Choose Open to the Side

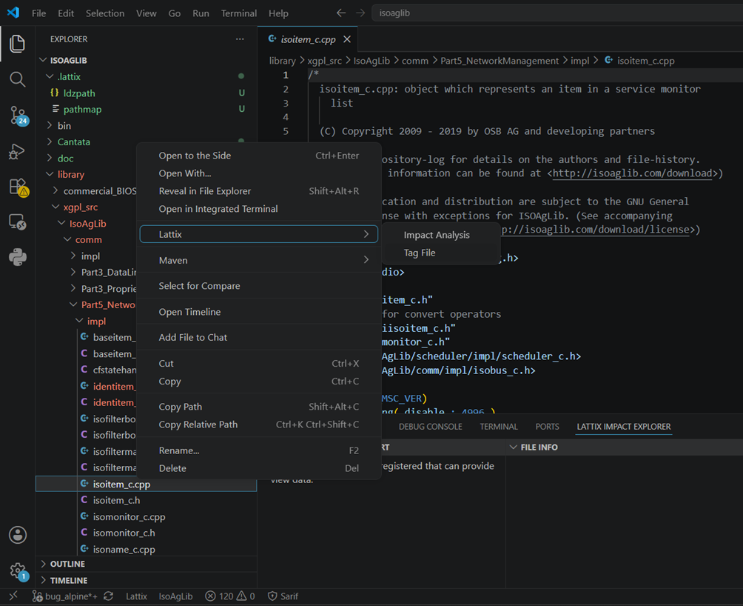coord(259,156)
